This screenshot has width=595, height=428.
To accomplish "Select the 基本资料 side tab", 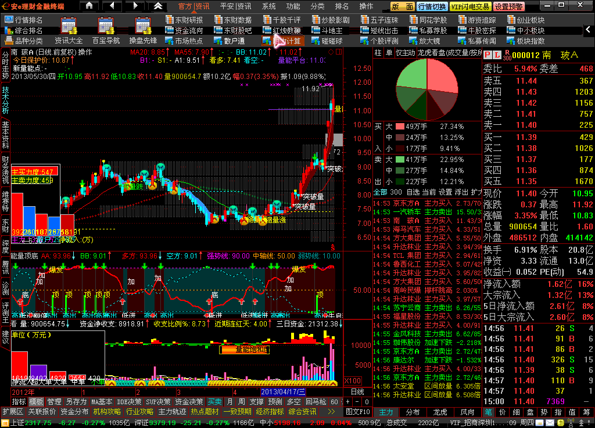I will point(5,135).
